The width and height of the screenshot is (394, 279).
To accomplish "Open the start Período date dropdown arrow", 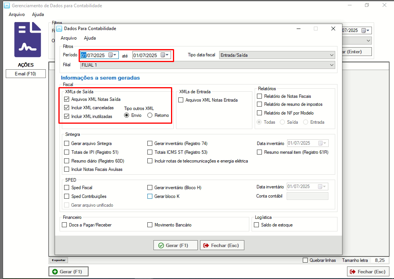I will tap(115, 55).
